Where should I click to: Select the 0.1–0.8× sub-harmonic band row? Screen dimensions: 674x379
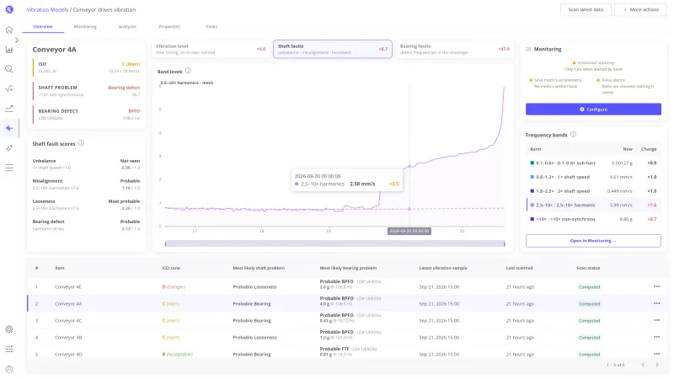click(x=593, y=163)
